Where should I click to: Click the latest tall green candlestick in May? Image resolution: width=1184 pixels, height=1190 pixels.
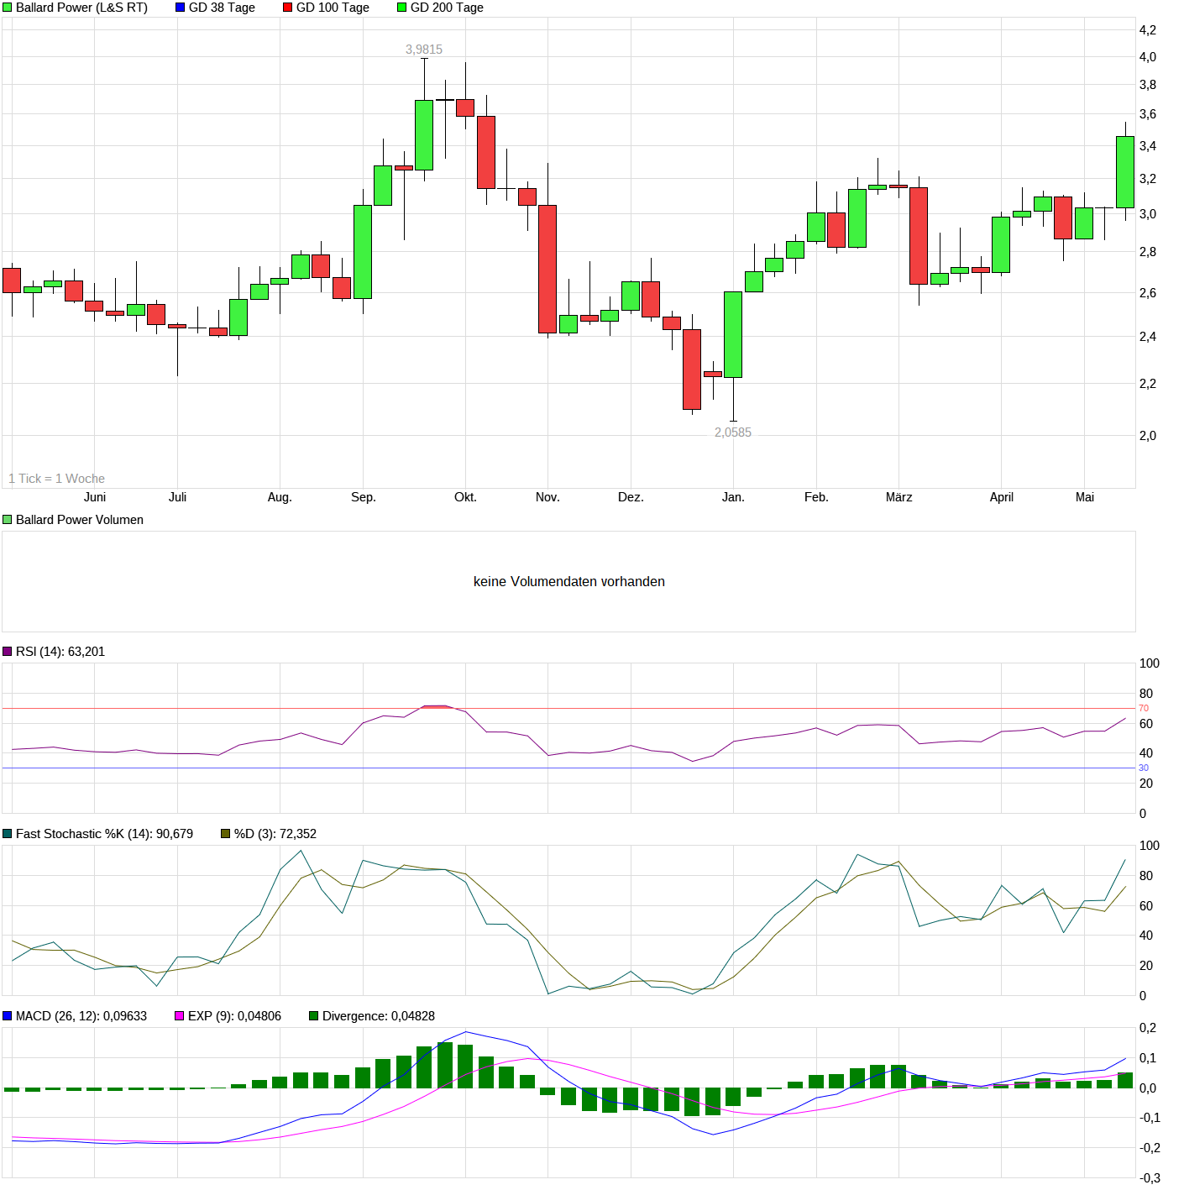coord(1125,172)
